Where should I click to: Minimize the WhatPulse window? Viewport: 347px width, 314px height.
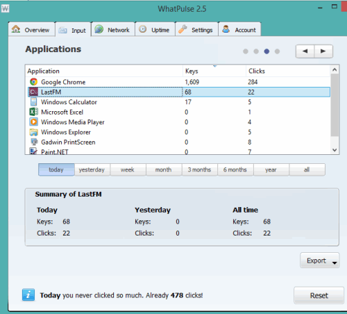pos(320,8)
